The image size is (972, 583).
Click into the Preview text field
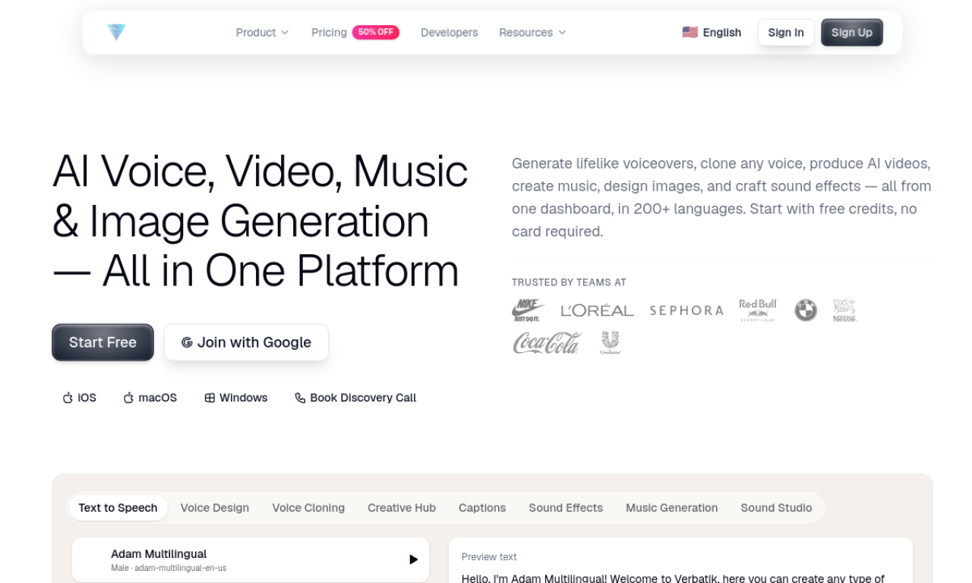coord(680,561)
